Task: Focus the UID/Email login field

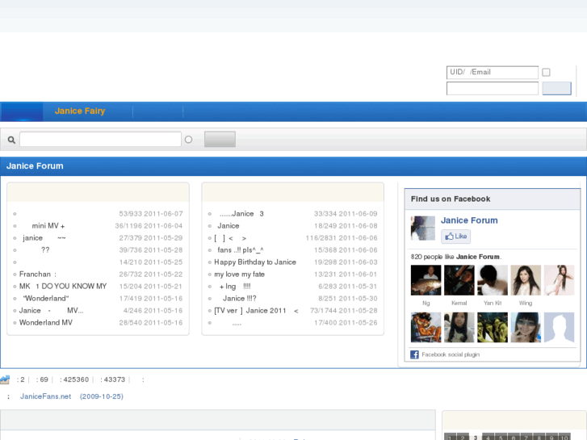Action: [x=493, y=73]
